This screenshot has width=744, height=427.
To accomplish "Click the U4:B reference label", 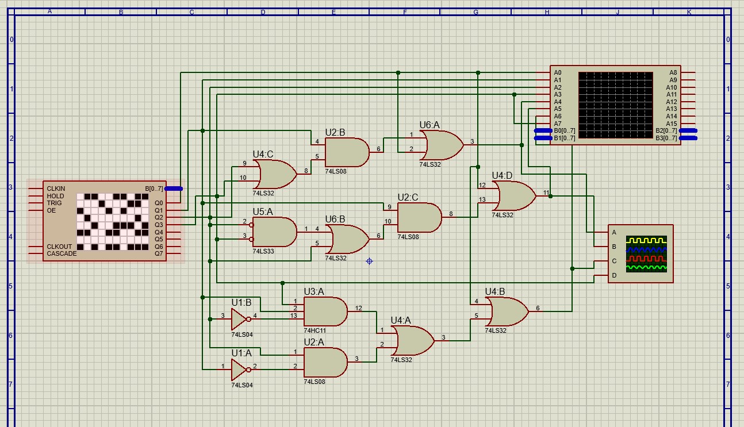I will point(495,291).
